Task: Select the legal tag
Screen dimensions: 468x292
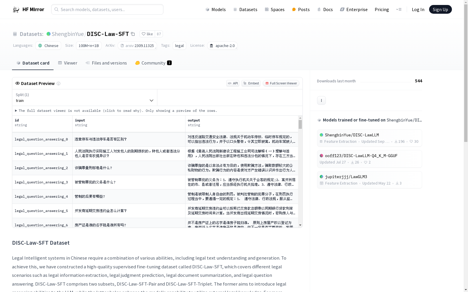Action: point(179,46)
